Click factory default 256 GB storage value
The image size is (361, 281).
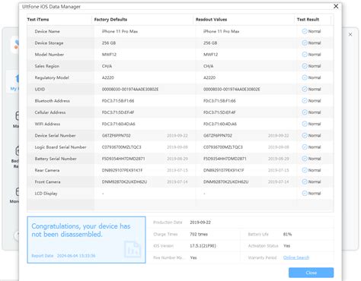(x=109, y=43)
